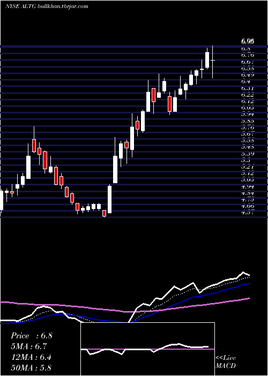Select the '50MA : 5.8' value
The image size is (268, 376).
[31, 367]
